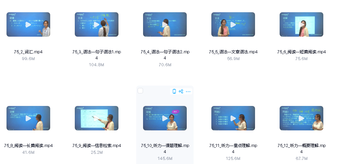Play the 75_3_语法—句子语法1.mp4 video
Screen dimensions: 338x164
[97, 24]
